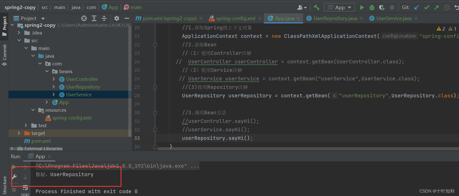This screenshot has height=196, width=459.
Task: Commit changes with Git checkmark icon
Action: (x=427, y=7)
